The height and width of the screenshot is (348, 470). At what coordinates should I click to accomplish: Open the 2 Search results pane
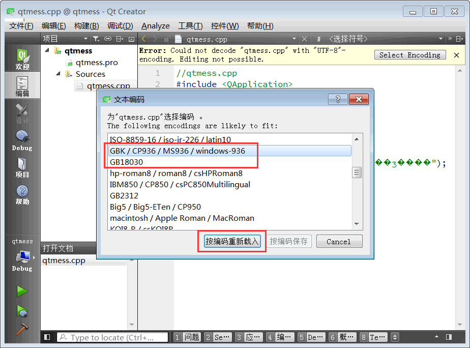click(x=218, y=337)
